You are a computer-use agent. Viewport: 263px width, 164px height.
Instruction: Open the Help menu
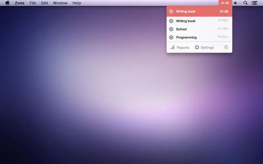pyautogui.click(x=77, y=3)
